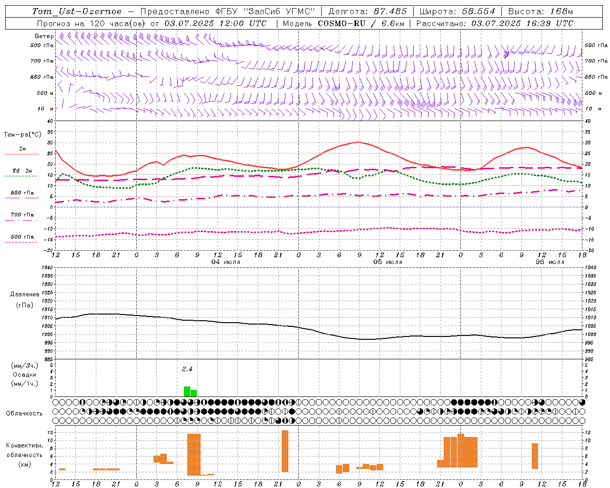Click the Облачность cloud cover label
Viewport: 610px width, 488px height.
24,414
